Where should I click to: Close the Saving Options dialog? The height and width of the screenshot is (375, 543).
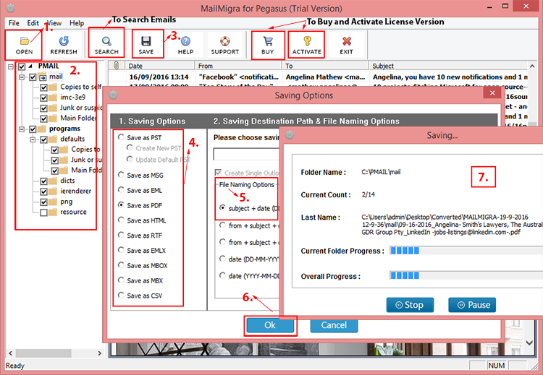(x=492, y=92)
